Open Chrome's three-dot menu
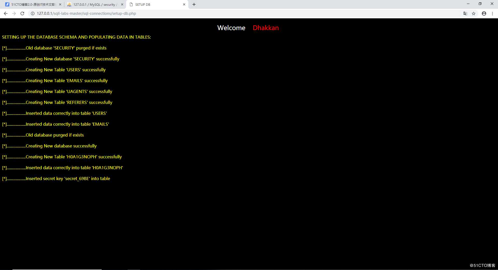Screen dimensions: 498x270 (x=492, y=13)
